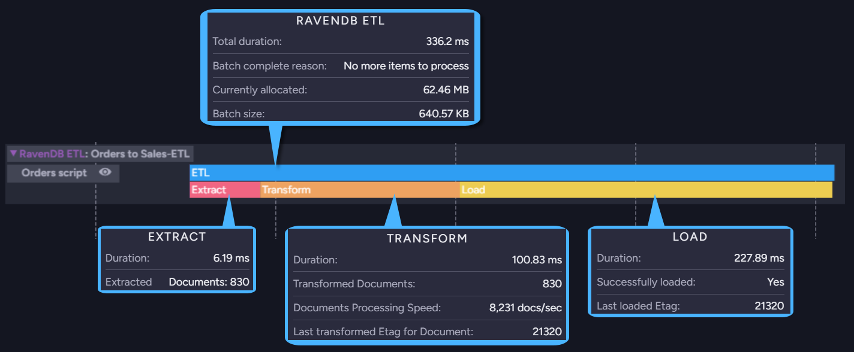Click 'Currently allocated:' label
This screenshot has width=854, height=352.
[260, 90]
